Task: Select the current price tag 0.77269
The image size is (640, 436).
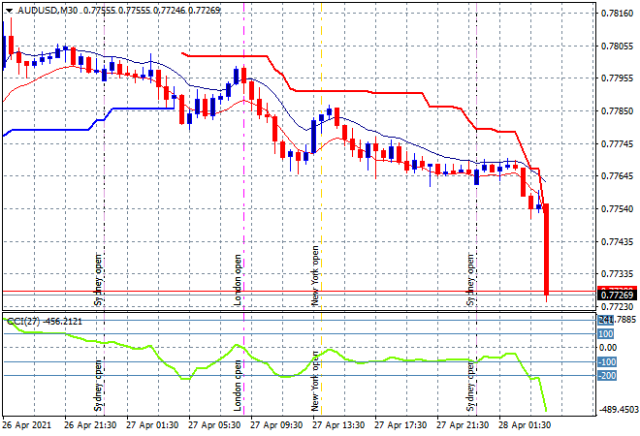Action: [616, 295]
